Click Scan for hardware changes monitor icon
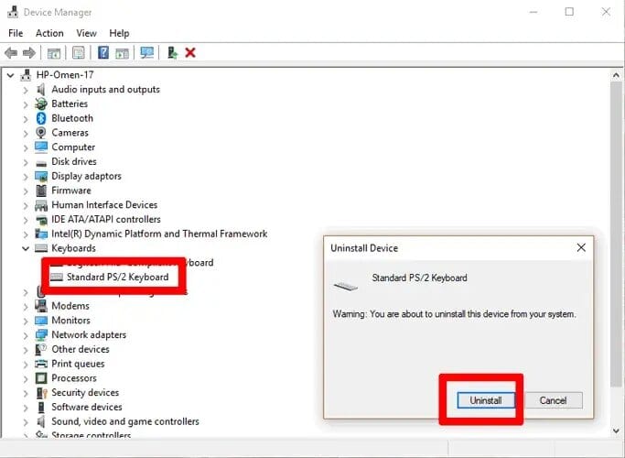Viewport: 625px width, 458px height. tap(146, 52)
